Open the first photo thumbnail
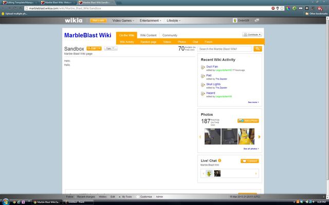329x205 pixels. tap(212, 136)
